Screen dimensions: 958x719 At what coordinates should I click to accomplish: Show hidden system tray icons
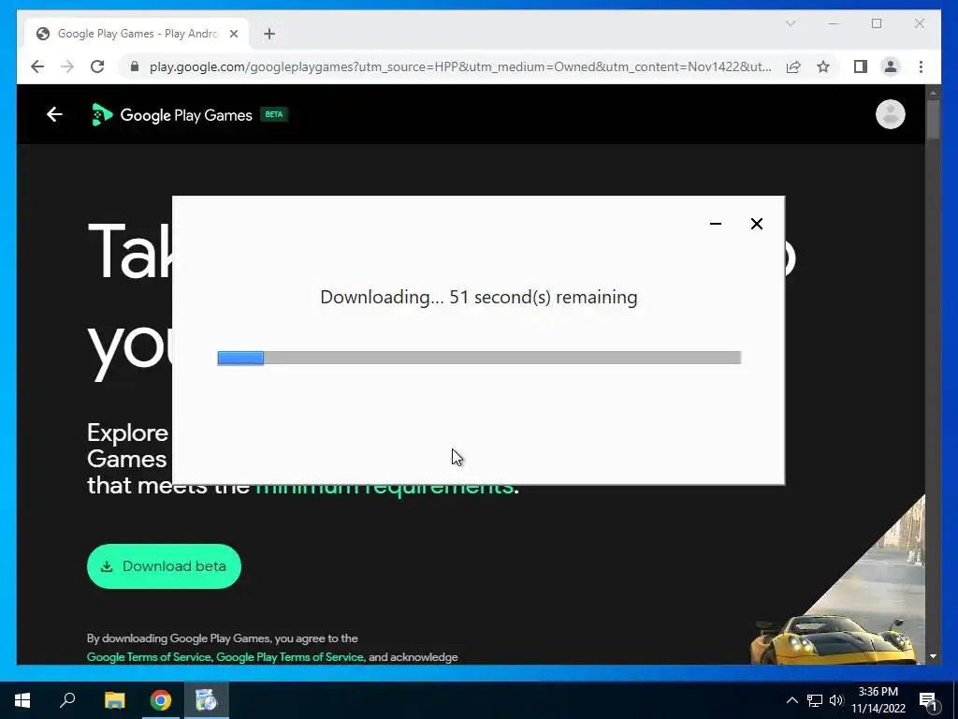point(791,700)
